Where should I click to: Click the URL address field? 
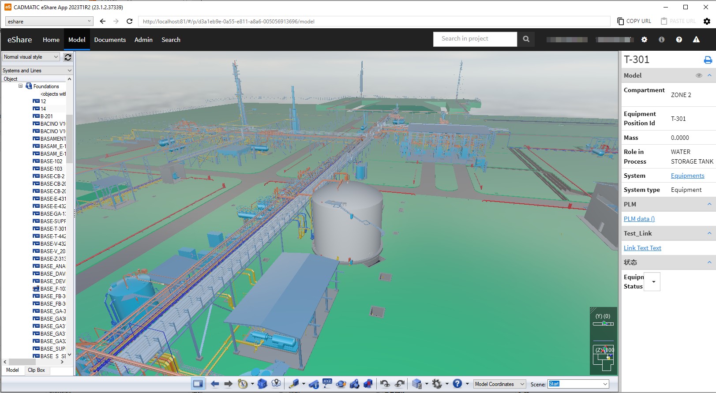tap(374, 21)
